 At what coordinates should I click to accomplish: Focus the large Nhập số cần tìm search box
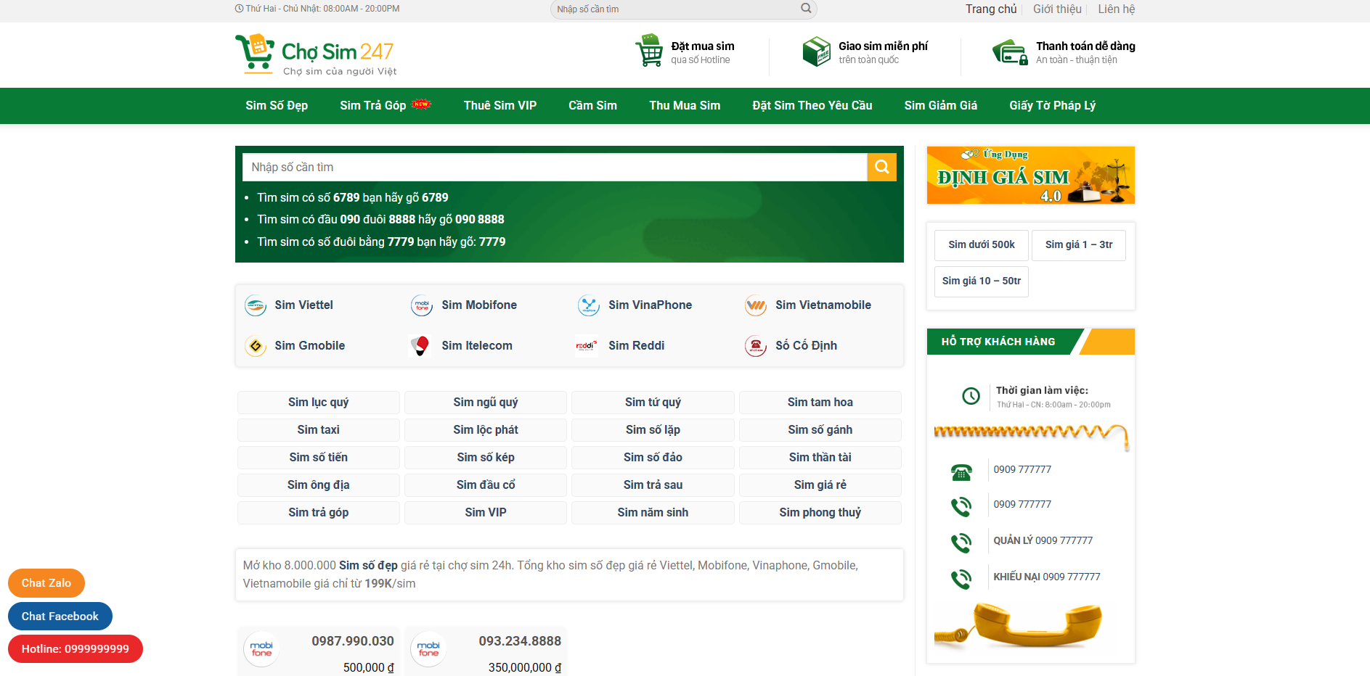coord(555,167)
